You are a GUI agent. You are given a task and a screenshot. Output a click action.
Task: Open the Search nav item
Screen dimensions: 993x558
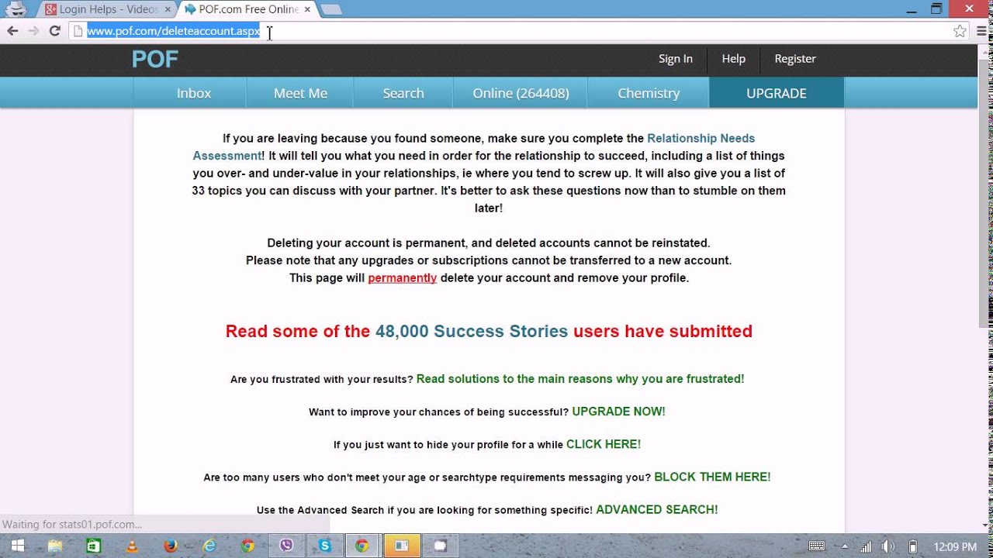click(x=403, y=93)
